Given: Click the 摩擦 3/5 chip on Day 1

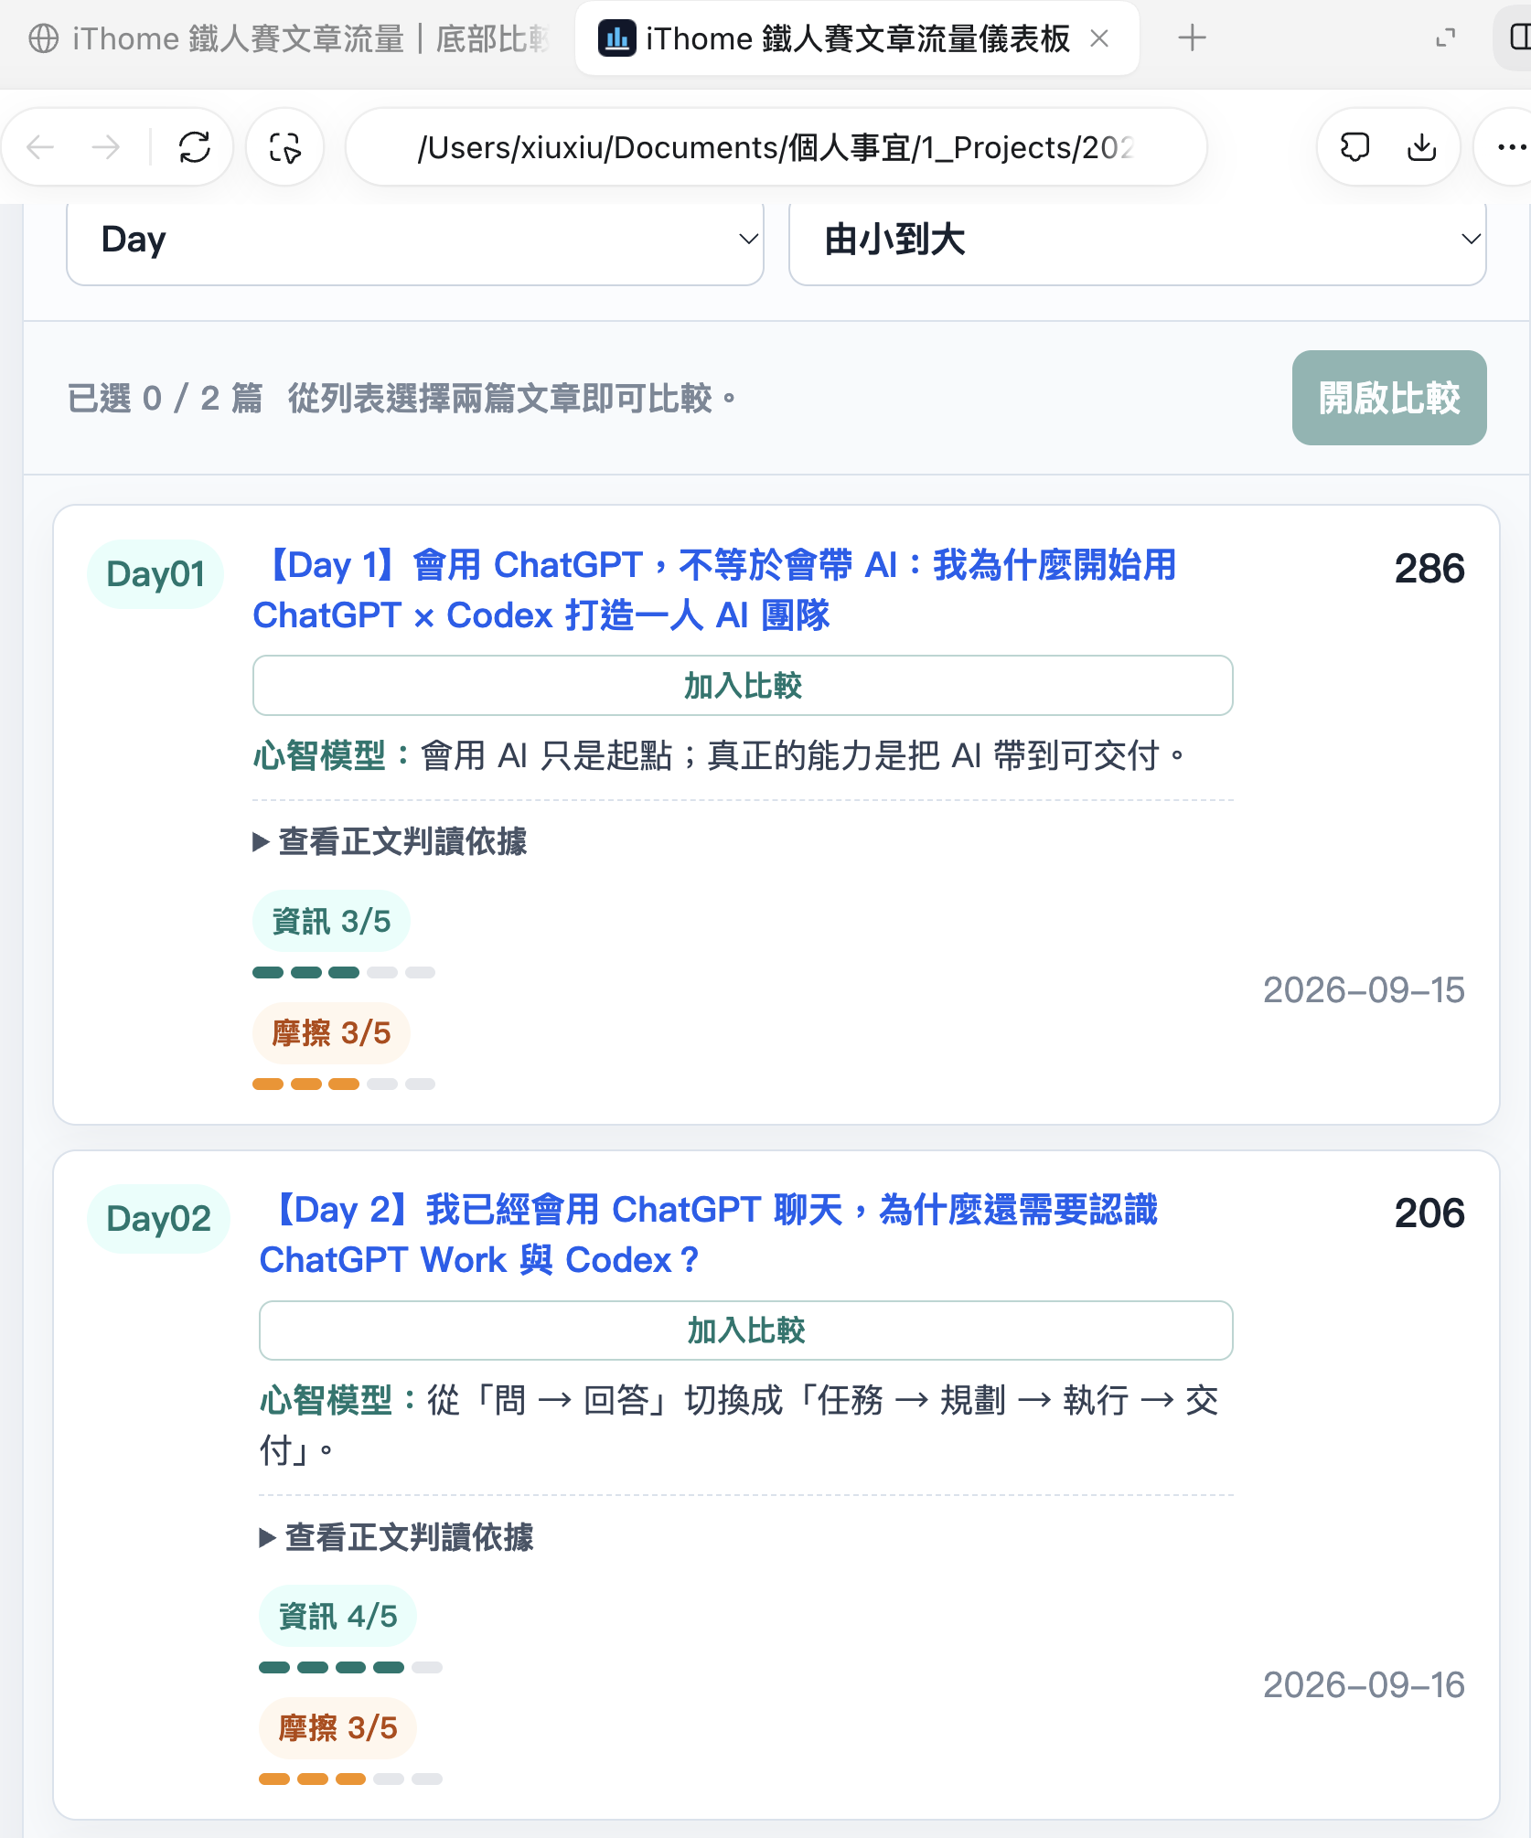Looking at the screenshot, I should (x=331, y=1032).
